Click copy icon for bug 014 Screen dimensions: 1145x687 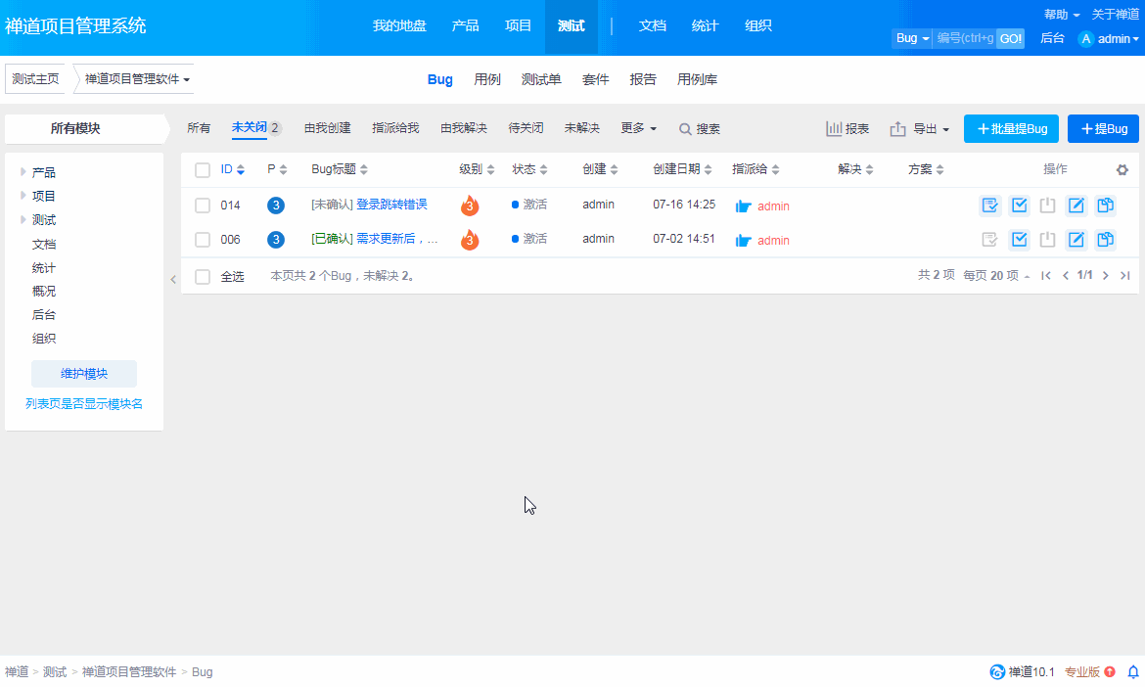(x=1105, y=206)
